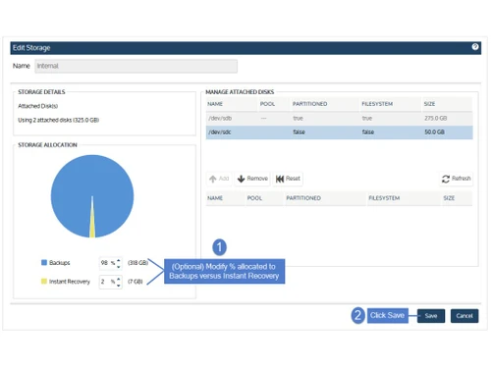
Task: Click the (318 GB) backups size label
Action: (137, 263)
